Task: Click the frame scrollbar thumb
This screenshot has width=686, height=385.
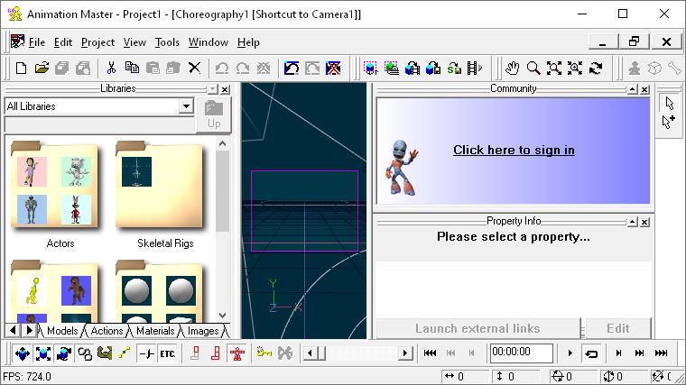Action: (321, 353)
